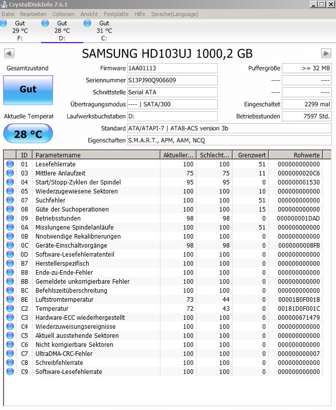
Task: Switch to drive C: tab
Action: (x=104, y=31)
